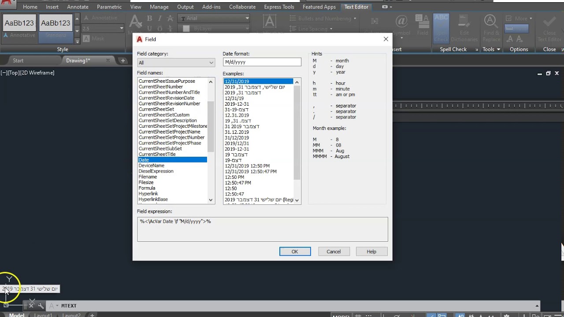This screenshot has height=317, width=564.
Task: Toggle the Ruler in the Options panel
Action: point(516,28)
